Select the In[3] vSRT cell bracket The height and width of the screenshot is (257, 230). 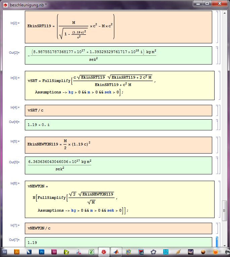219,85
